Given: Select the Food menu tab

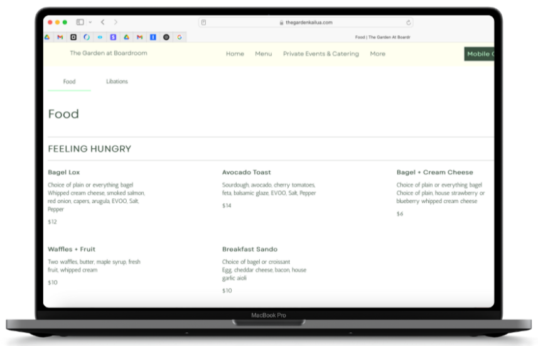Looking at the screenshot, I should 69,82.
